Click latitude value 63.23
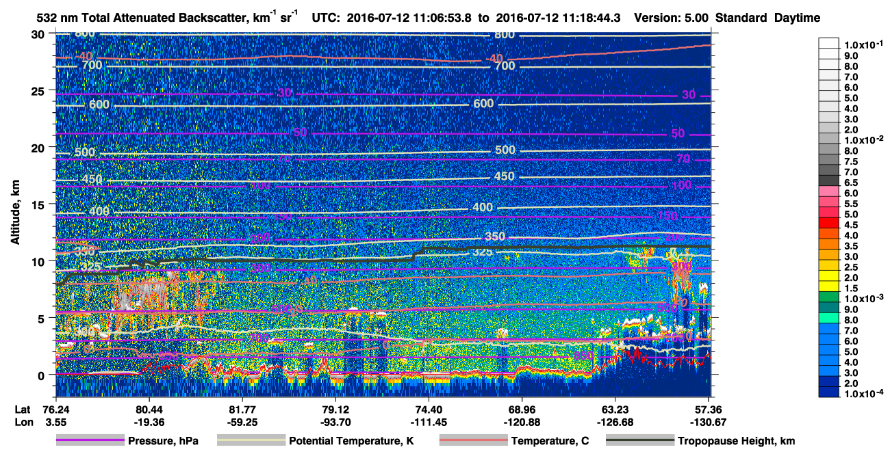 coord(615,410)
